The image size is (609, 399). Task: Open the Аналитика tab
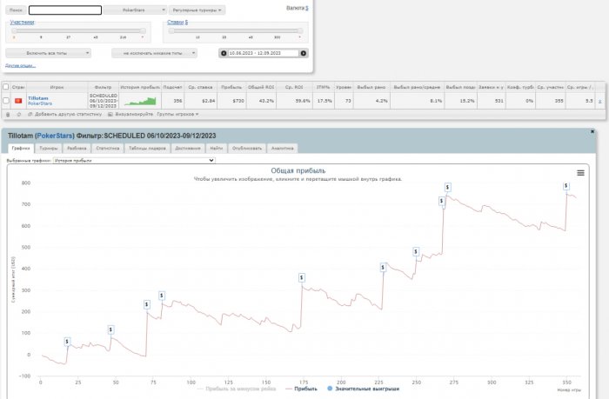tap(283, 149)
